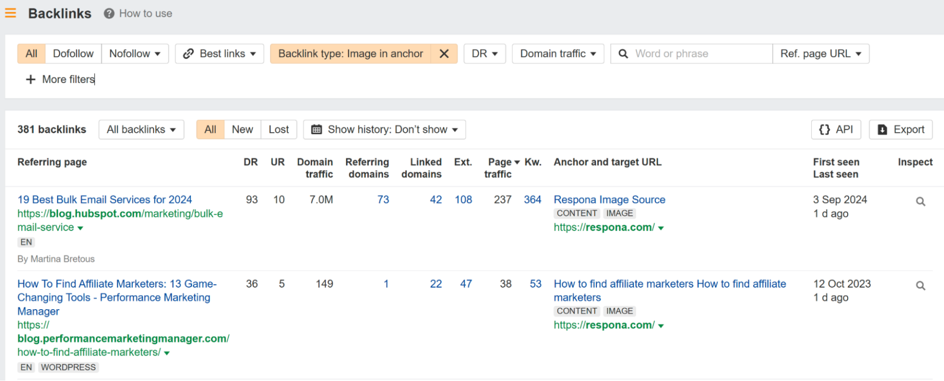Screen dimensions: 944x381
Task: Sort by the First seen header
Action: click(x=836, y=162)
